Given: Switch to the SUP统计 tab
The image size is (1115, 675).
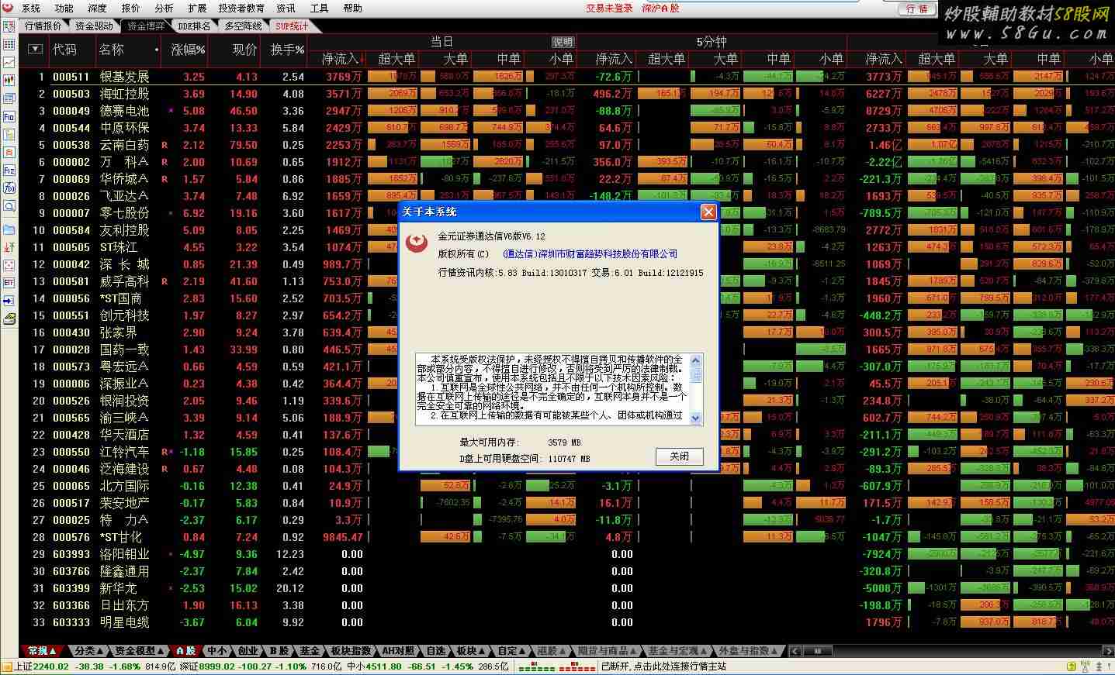Looking at the screenshot, I should point(292,26).
